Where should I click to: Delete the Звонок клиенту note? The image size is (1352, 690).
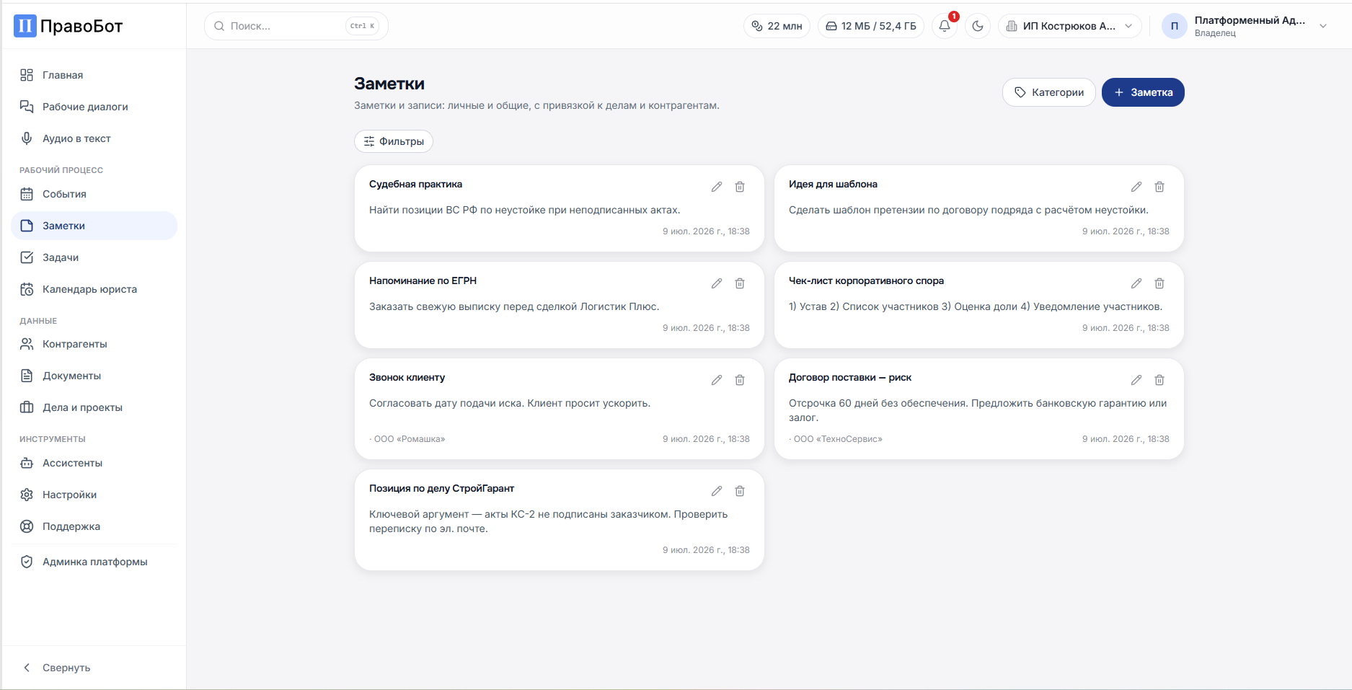pos(740,380)
